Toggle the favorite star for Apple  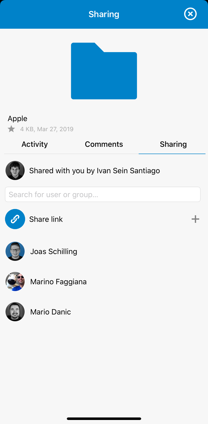tap(11, 129)
